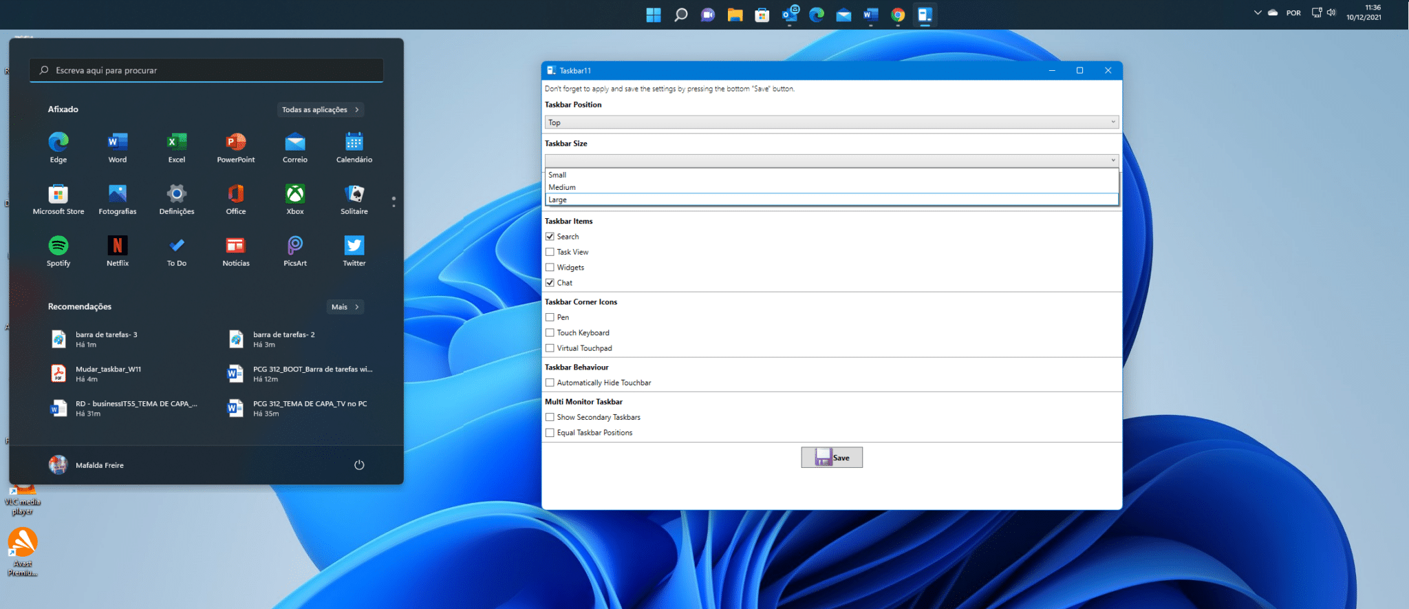Open the Xbox app icon
This screenshot has width=1409, height=609.
tap(295, 195)
